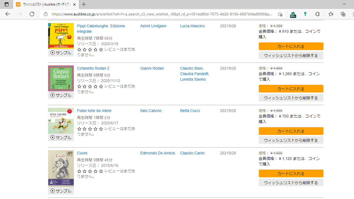This screenshot has width=354, height=199.
Task: View narrator Lucia Mascino
Action: tap(192, 26)
